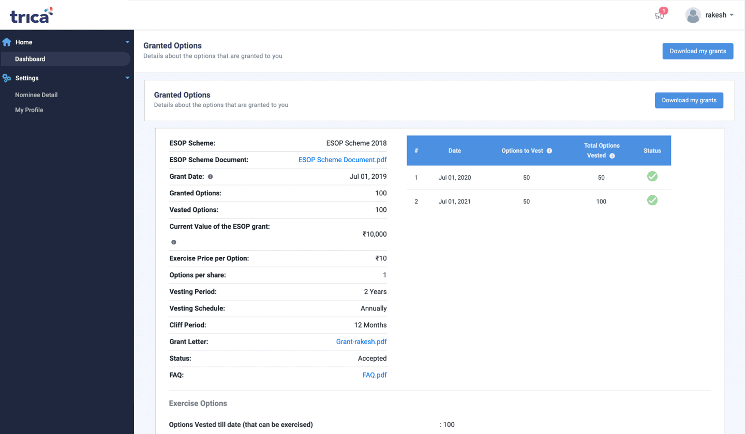
Task: Open the Grant-rakesh.pdf grant letter
Action: click(x=361, y=342)
